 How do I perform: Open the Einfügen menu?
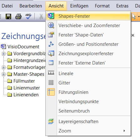[x=79, y=6]
